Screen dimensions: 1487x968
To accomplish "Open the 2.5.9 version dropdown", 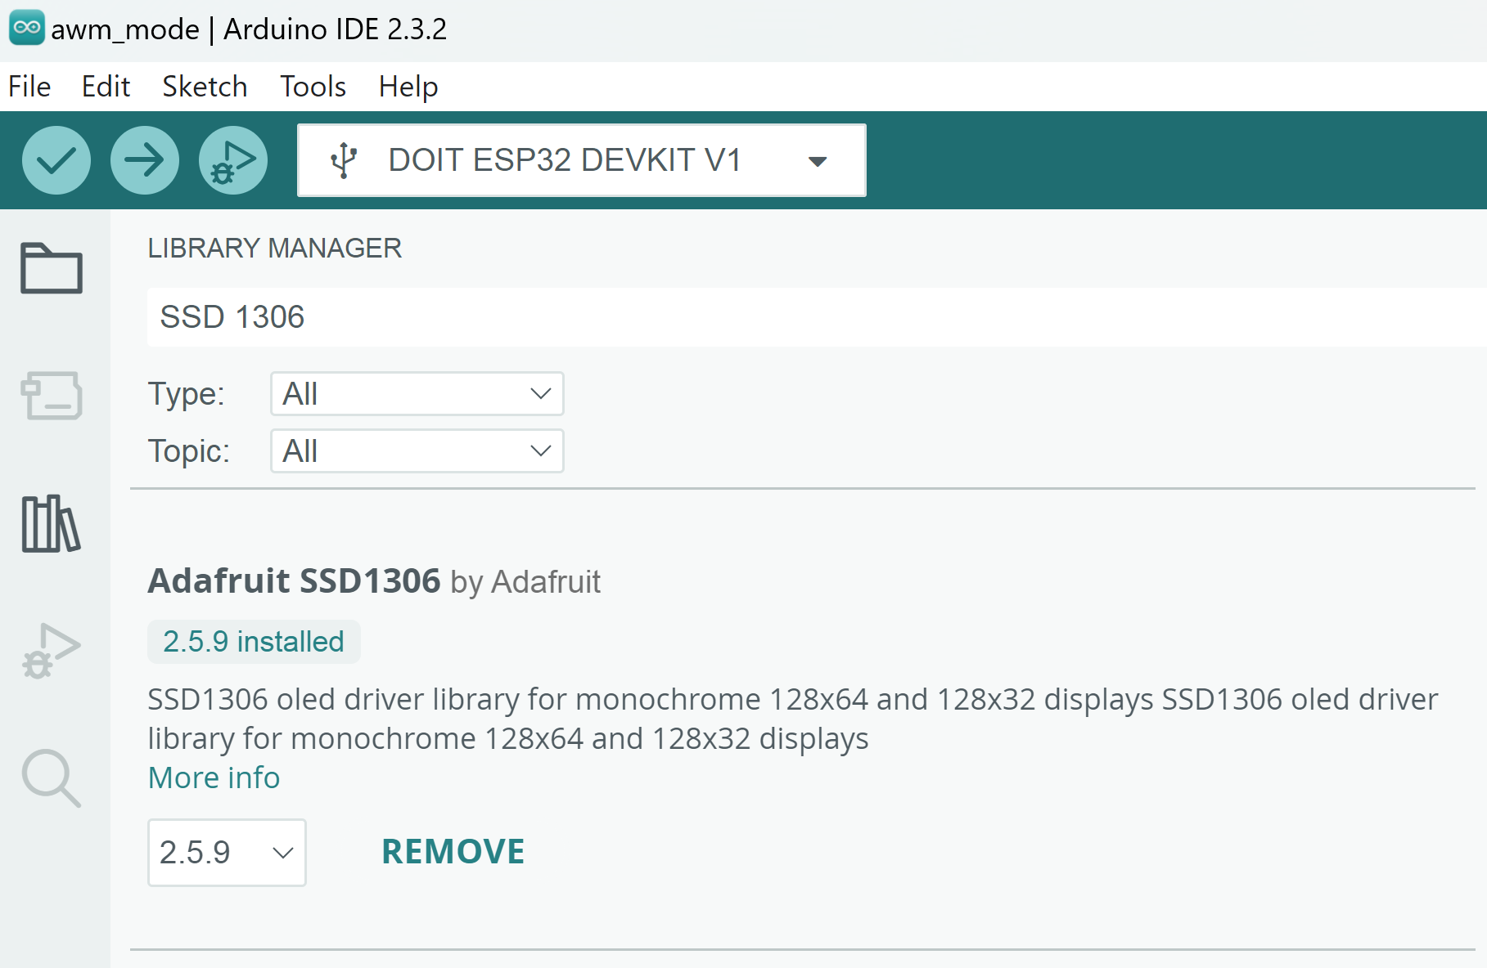I will 227,853.
